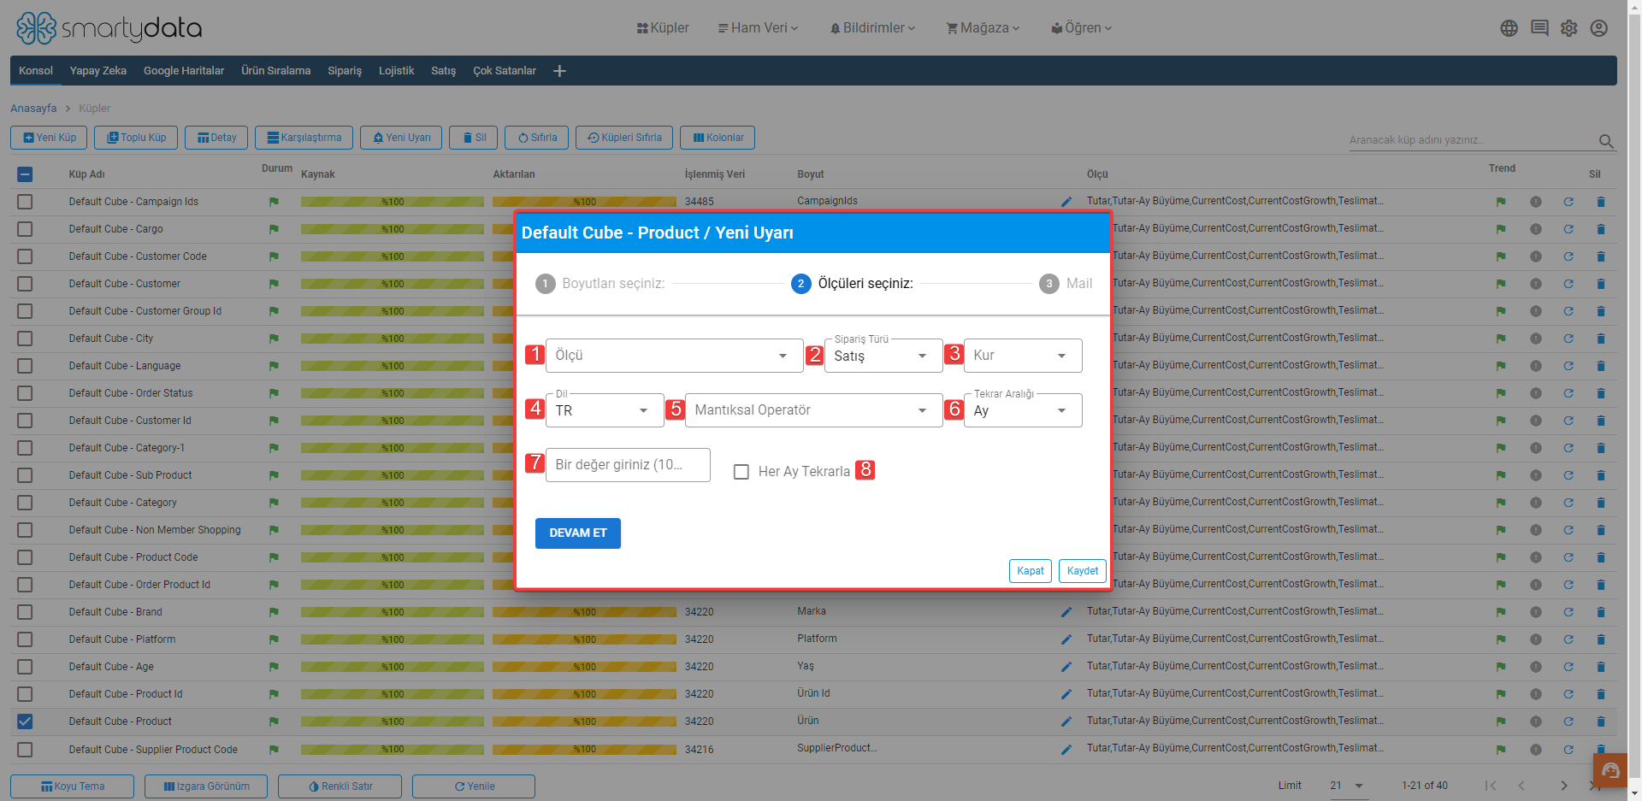
Task: Open the Ölçü dropdown
Action: click(674, 356)
